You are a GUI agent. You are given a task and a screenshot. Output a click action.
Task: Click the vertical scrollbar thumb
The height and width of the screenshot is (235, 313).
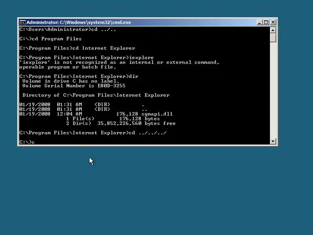(273, 38)
